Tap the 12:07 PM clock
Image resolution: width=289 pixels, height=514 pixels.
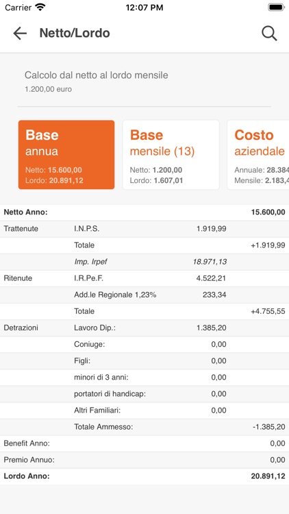tap(144, 8)
